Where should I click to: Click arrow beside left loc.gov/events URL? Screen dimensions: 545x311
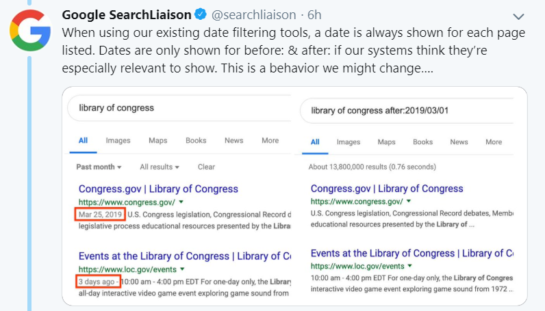pos(183,269)
